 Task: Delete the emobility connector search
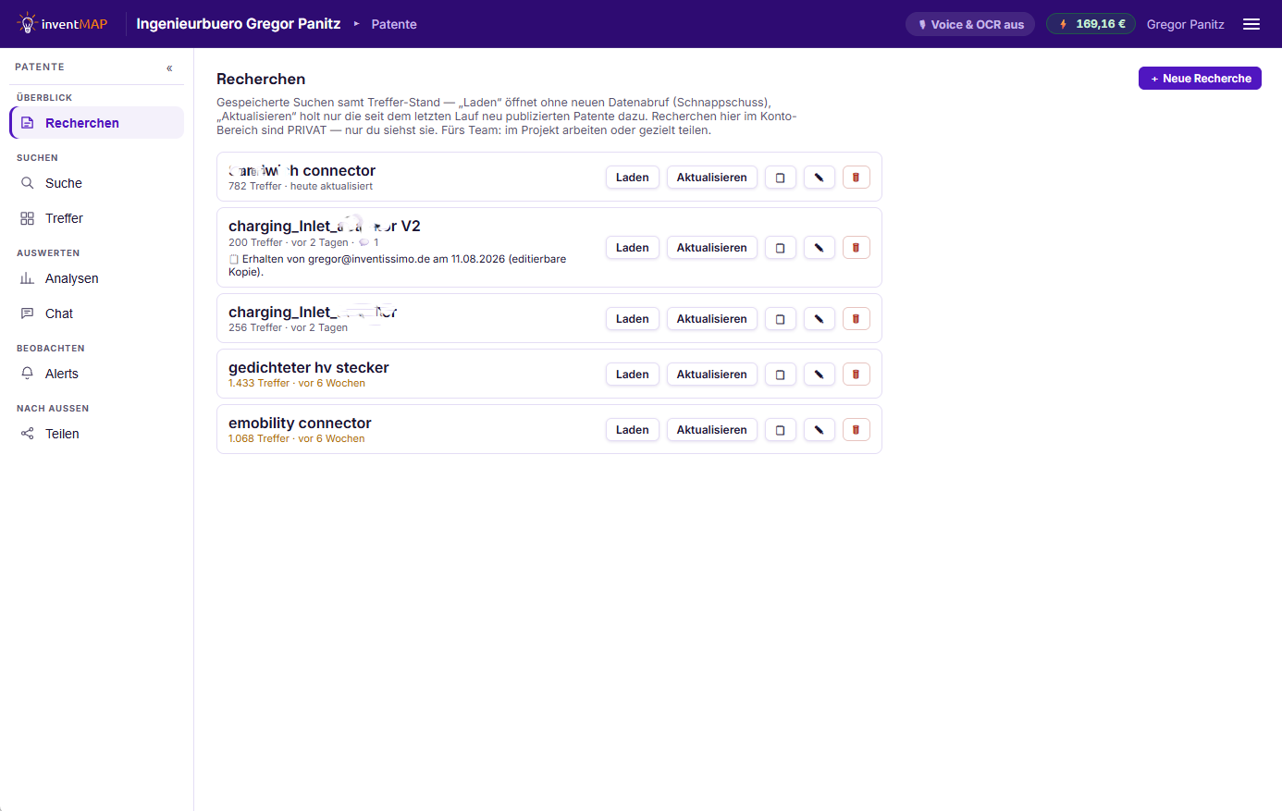pyautogui.click(x=857, y=430)
